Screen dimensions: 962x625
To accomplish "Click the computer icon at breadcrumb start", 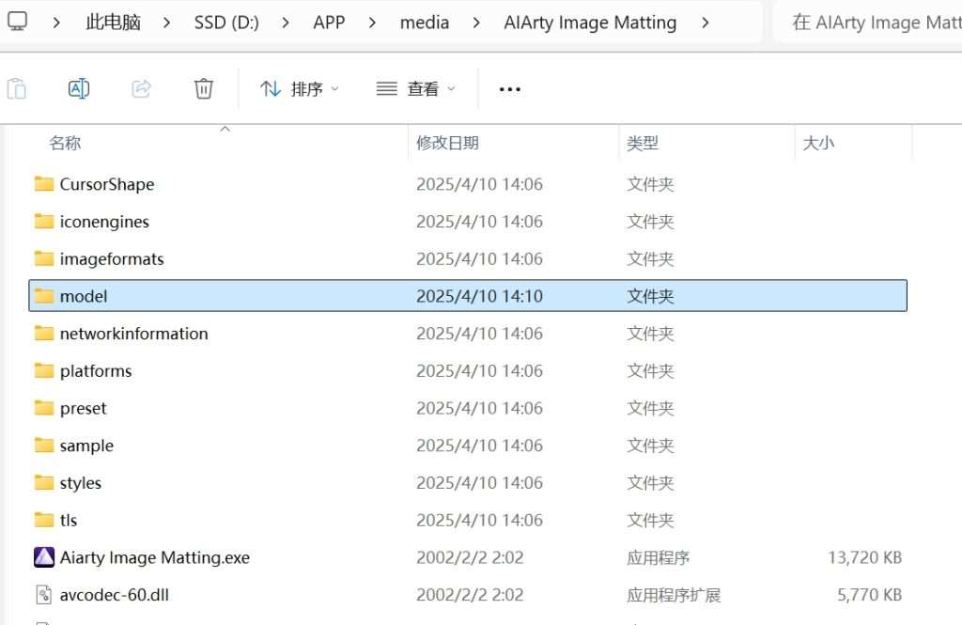I will click(x=21, y=22).
